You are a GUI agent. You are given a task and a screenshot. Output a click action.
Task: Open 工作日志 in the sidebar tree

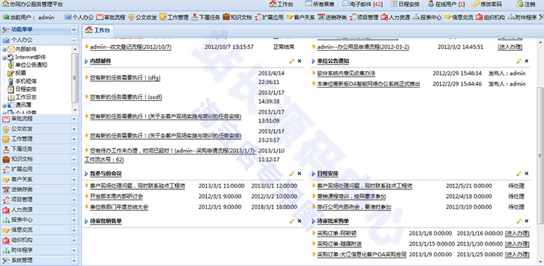coord(26,96)
